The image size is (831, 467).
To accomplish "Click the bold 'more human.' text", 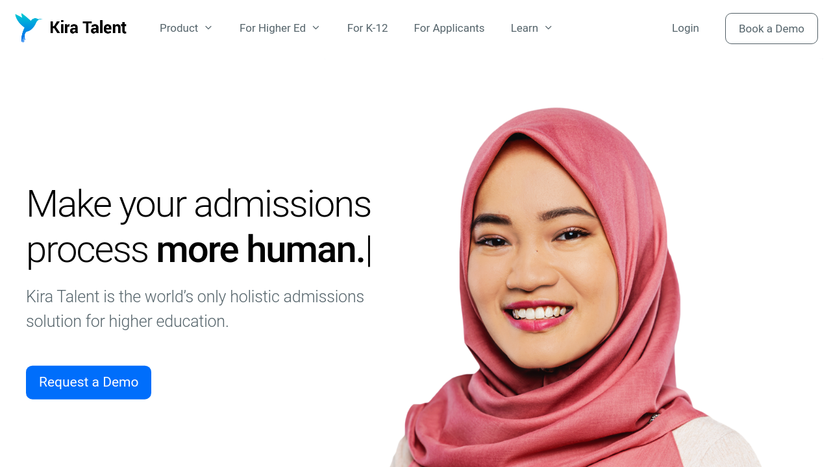I will point(260,250).
